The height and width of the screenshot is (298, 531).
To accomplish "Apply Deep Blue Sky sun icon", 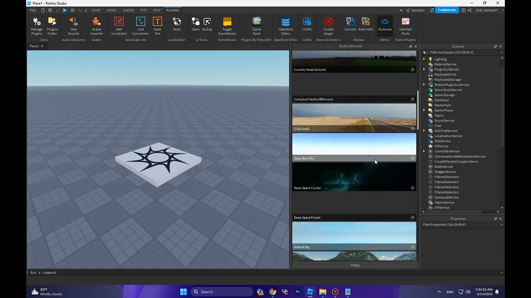I will point(412,159).
